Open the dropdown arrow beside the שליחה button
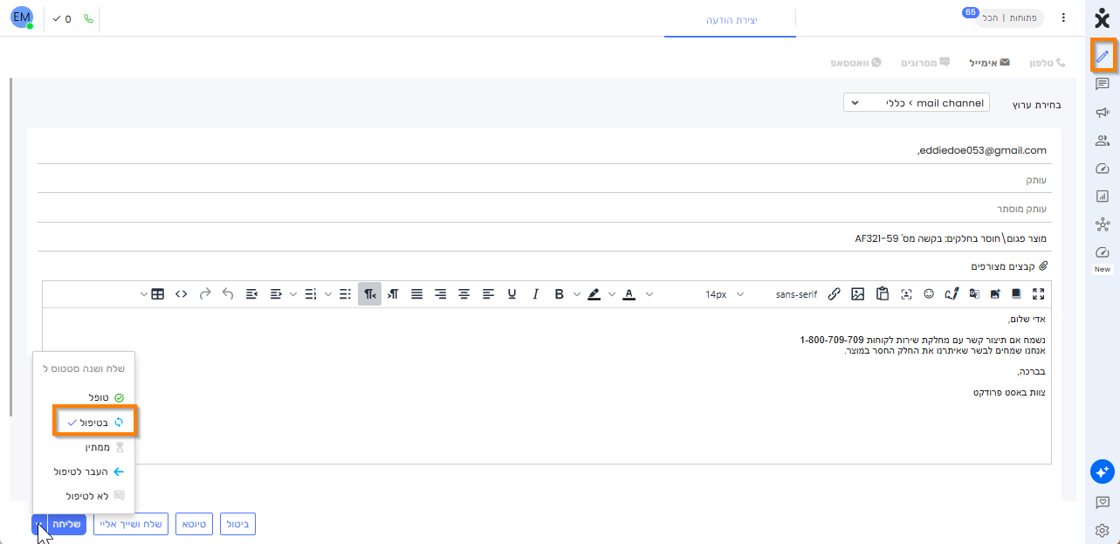Image resolution: width=1120 pixels, height=544 pixels. click(x=39, y=524)
